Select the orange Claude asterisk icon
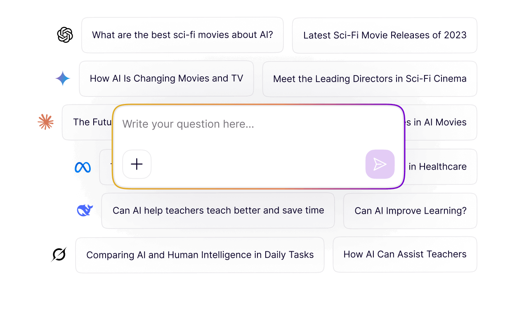517x309 pixels. [45, 122]
